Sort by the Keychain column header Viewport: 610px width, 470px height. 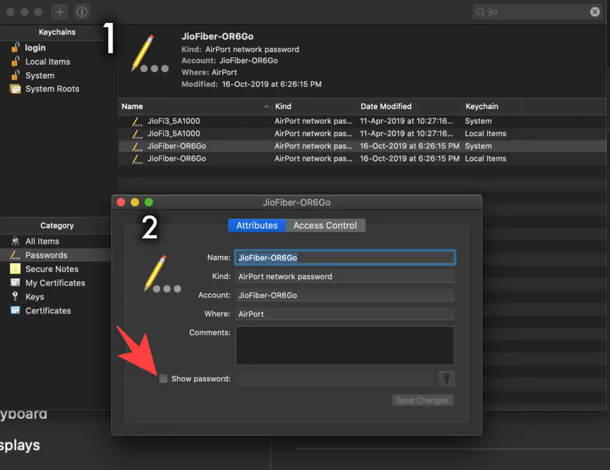point(491,107)
